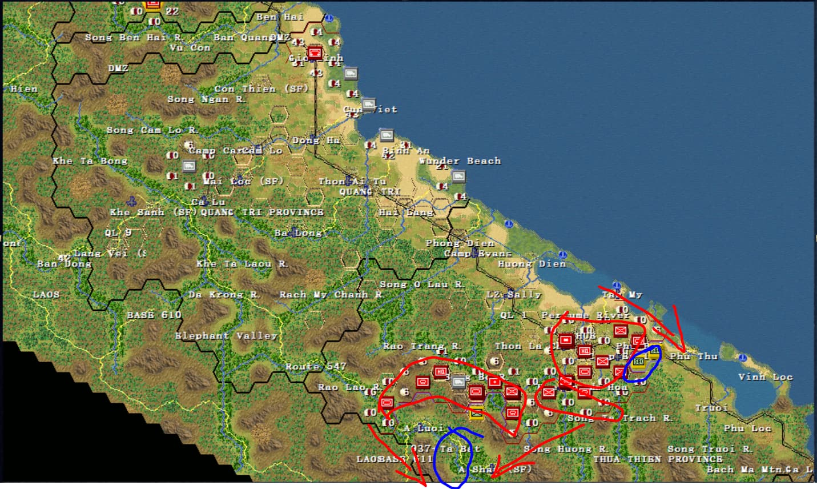The width and height of the screenshot is (817, 489).
Task: Select the grey truck counter at Cua Viet
Action: click(369, 105)
